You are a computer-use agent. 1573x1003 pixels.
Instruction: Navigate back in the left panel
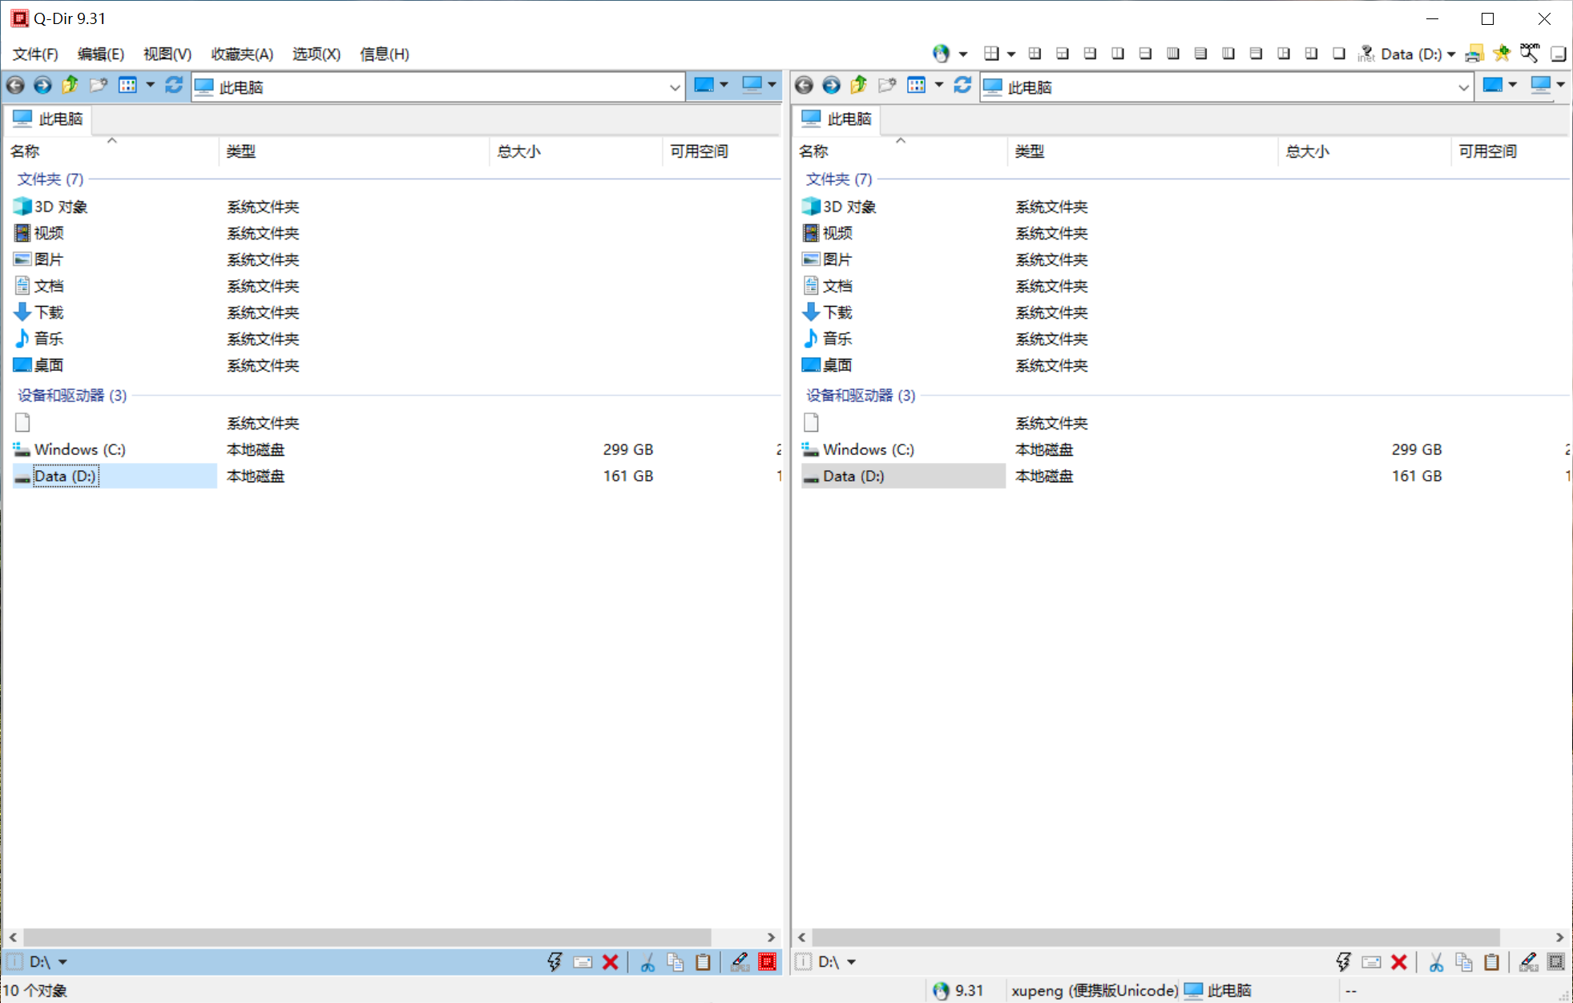coord(14,85)
